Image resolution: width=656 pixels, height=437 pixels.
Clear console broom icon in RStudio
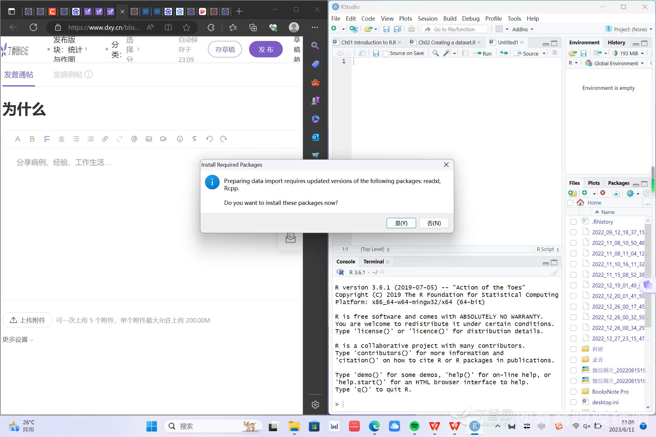coord(555,272)
